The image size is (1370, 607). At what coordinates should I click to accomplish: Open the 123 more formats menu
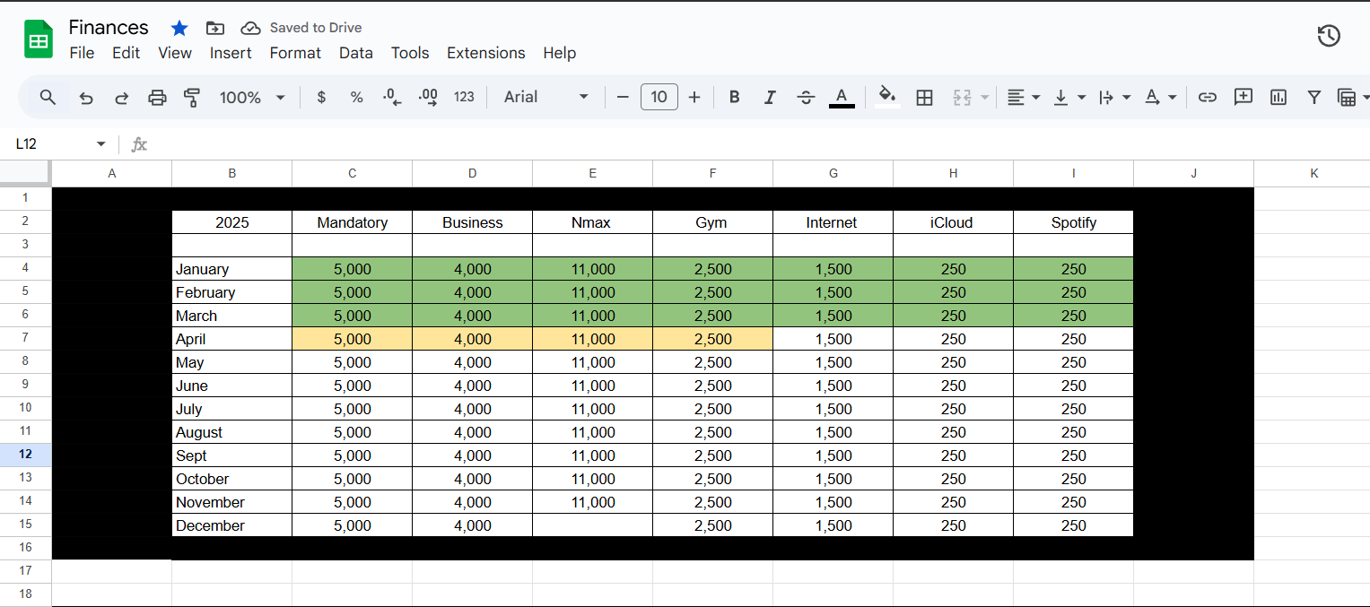click(x=464, y=97)
